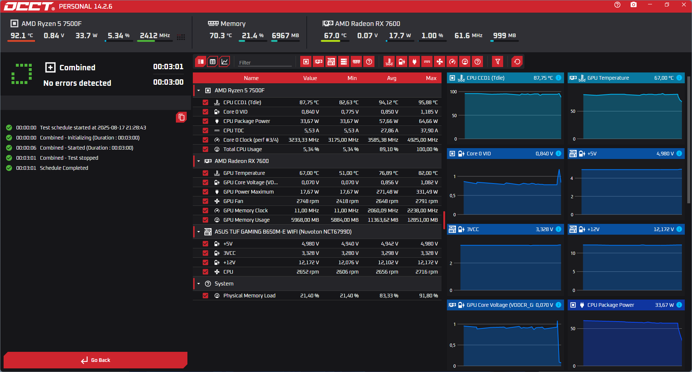Click the log entry 'Schedule Completed'
This screenshot has height=372, width=692.
coord(64,168)
